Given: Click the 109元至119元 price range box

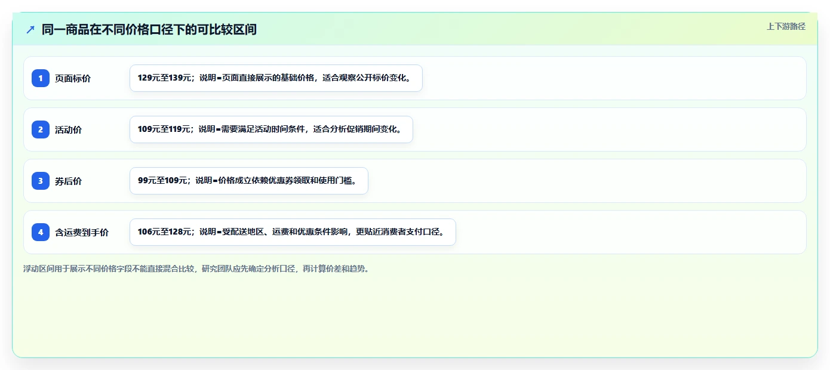Looking at the screenshot, I should pyautogui.click(x=271, y=129).
